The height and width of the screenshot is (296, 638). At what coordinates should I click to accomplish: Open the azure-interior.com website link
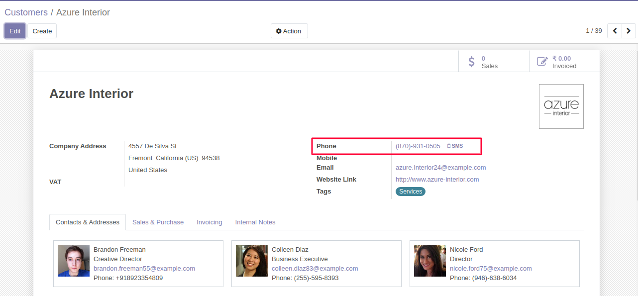point(437,180)
